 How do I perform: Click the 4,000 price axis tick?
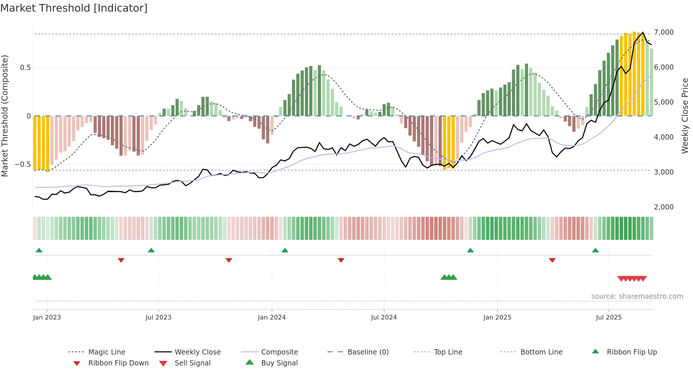[664, 137]
